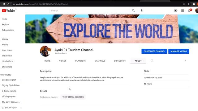Click the Details heading
The width and height of the screenshot is (198, 111).
(x=43, y=91)
